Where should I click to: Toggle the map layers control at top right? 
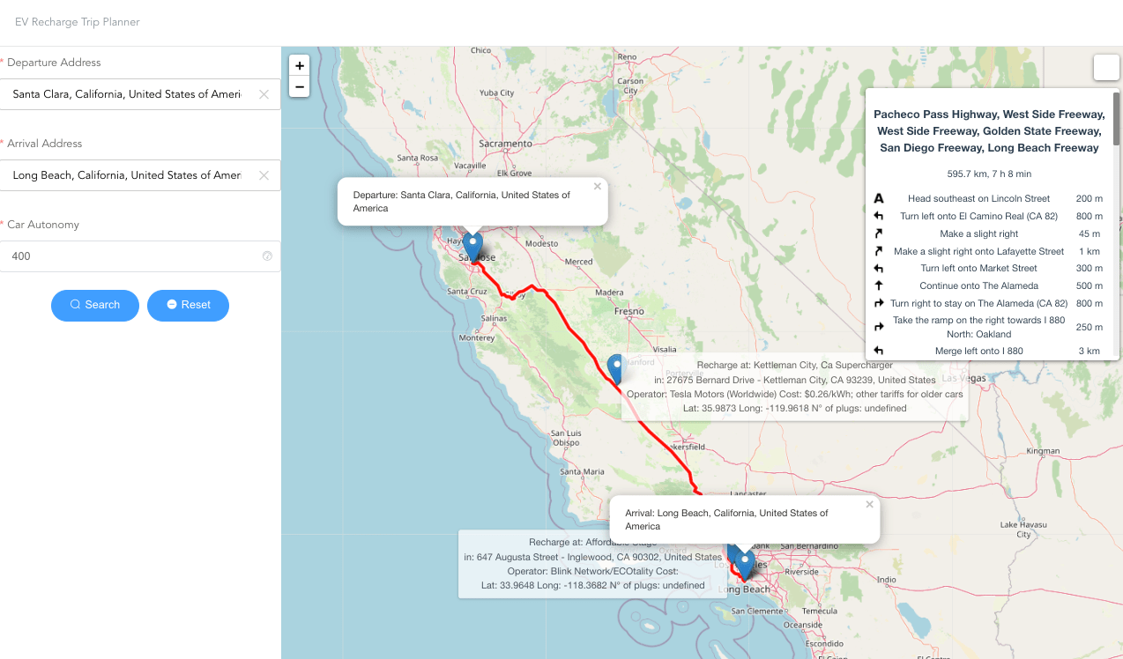[x=1106, y=67]
